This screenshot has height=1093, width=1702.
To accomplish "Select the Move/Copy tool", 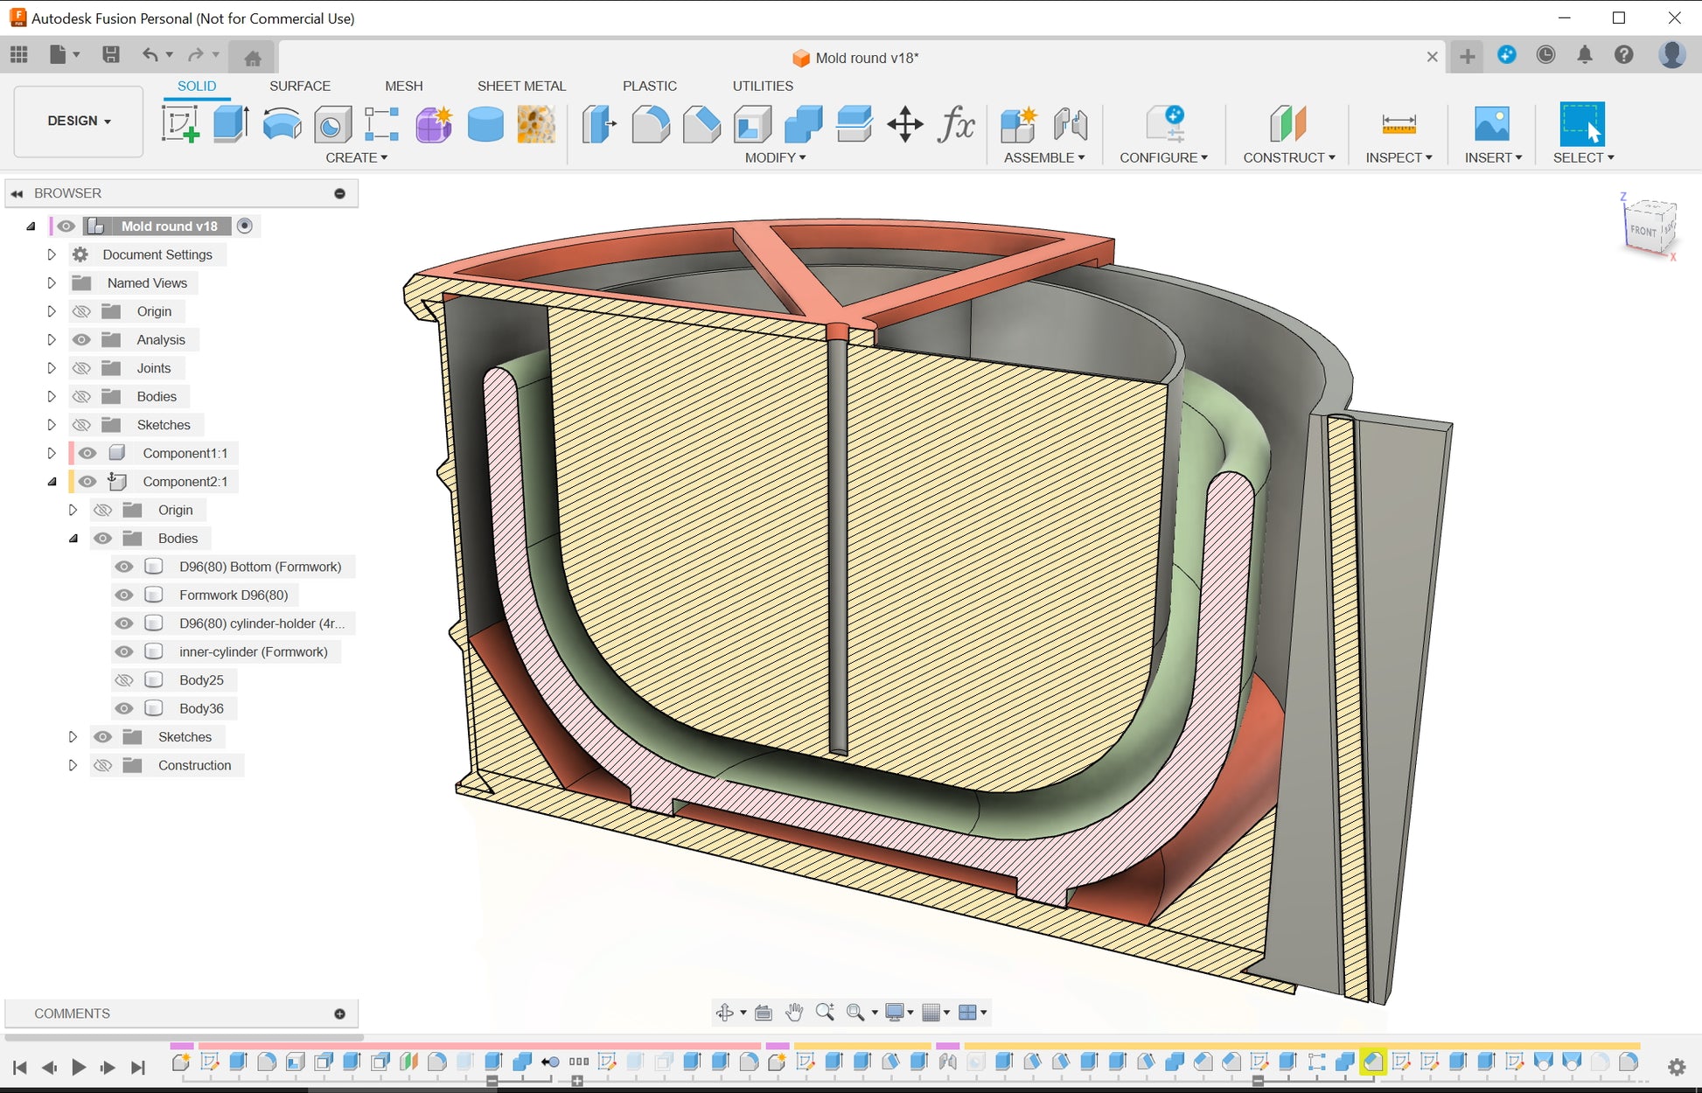I will pos(905,123).
